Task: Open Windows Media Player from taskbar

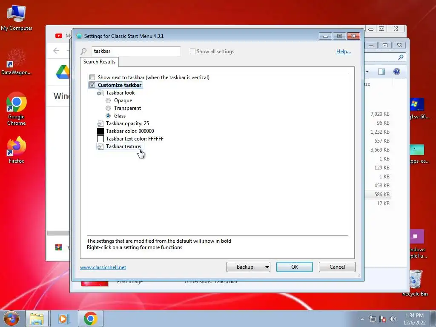Action: 63,318
